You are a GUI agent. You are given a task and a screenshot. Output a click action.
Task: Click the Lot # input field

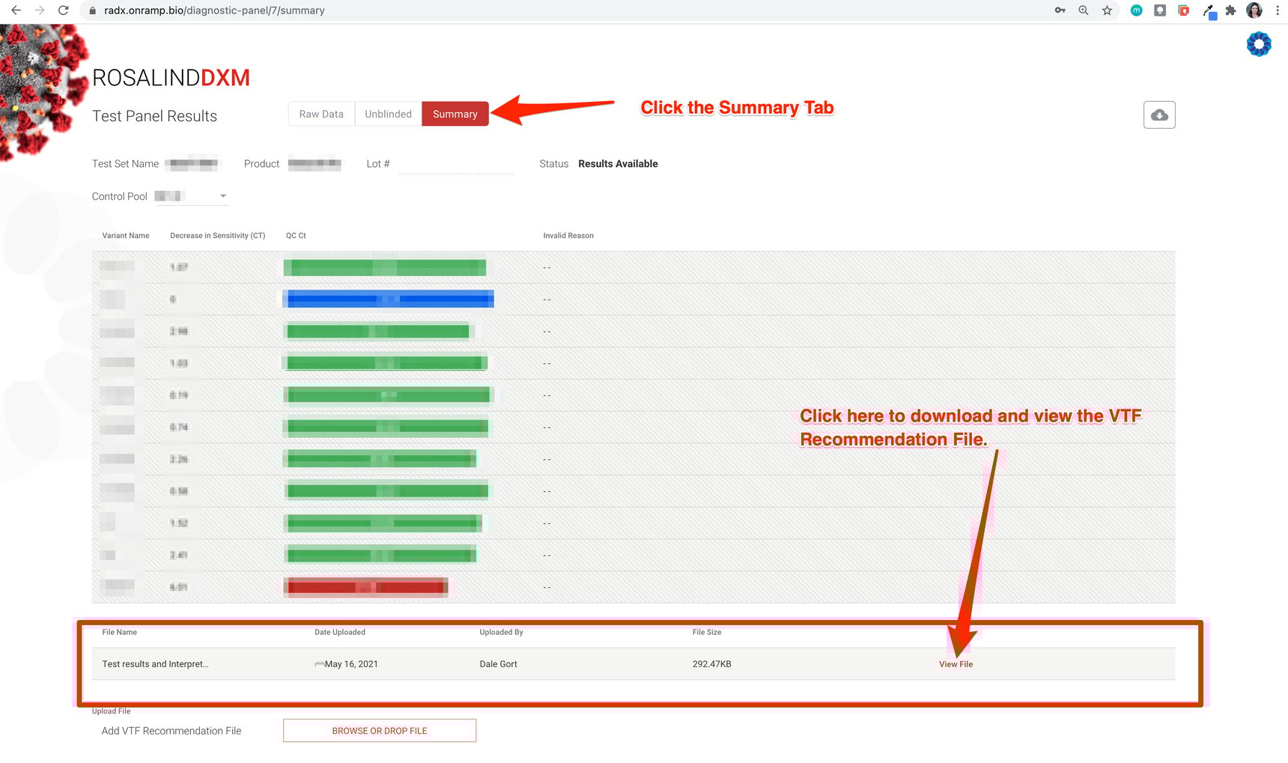coord(455,164)
